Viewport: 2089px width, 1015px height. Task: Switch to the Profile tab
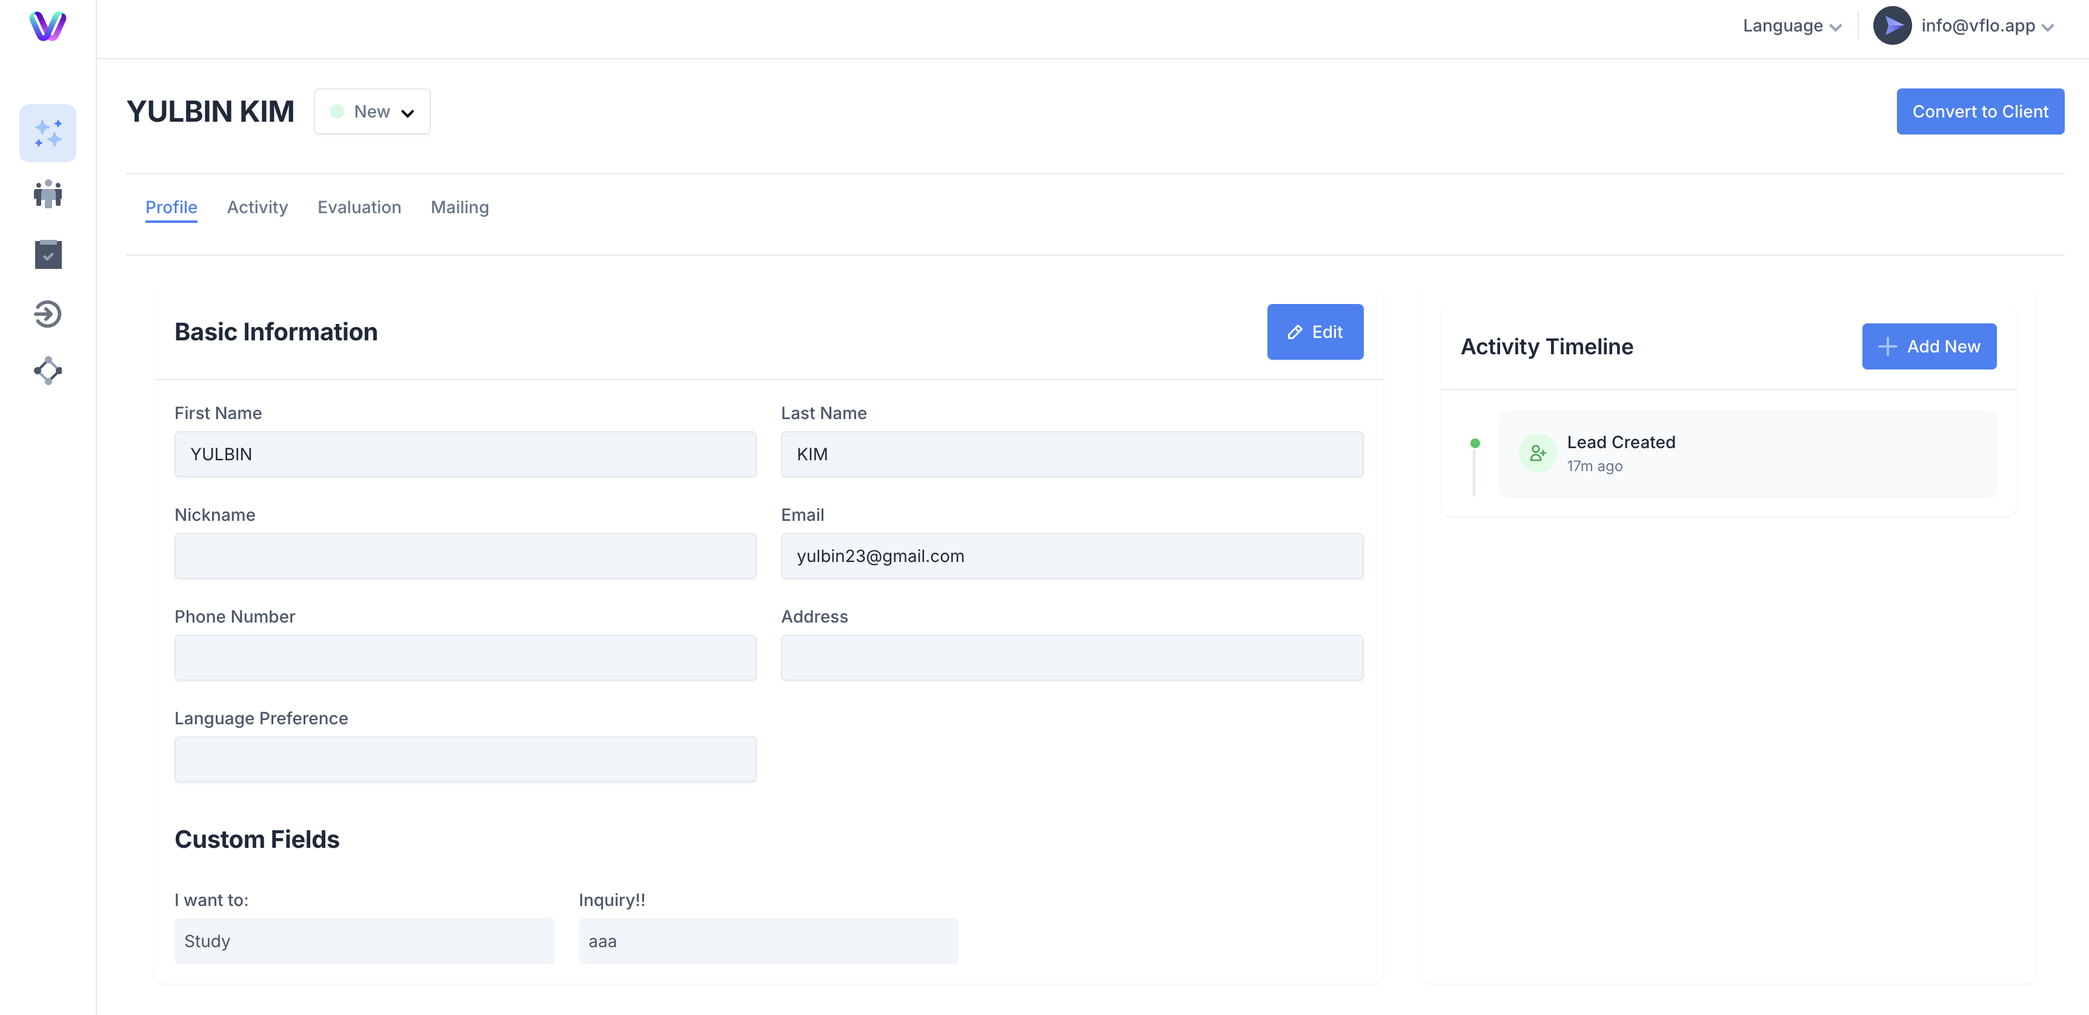pyautogui.click(x=171, y=208)
